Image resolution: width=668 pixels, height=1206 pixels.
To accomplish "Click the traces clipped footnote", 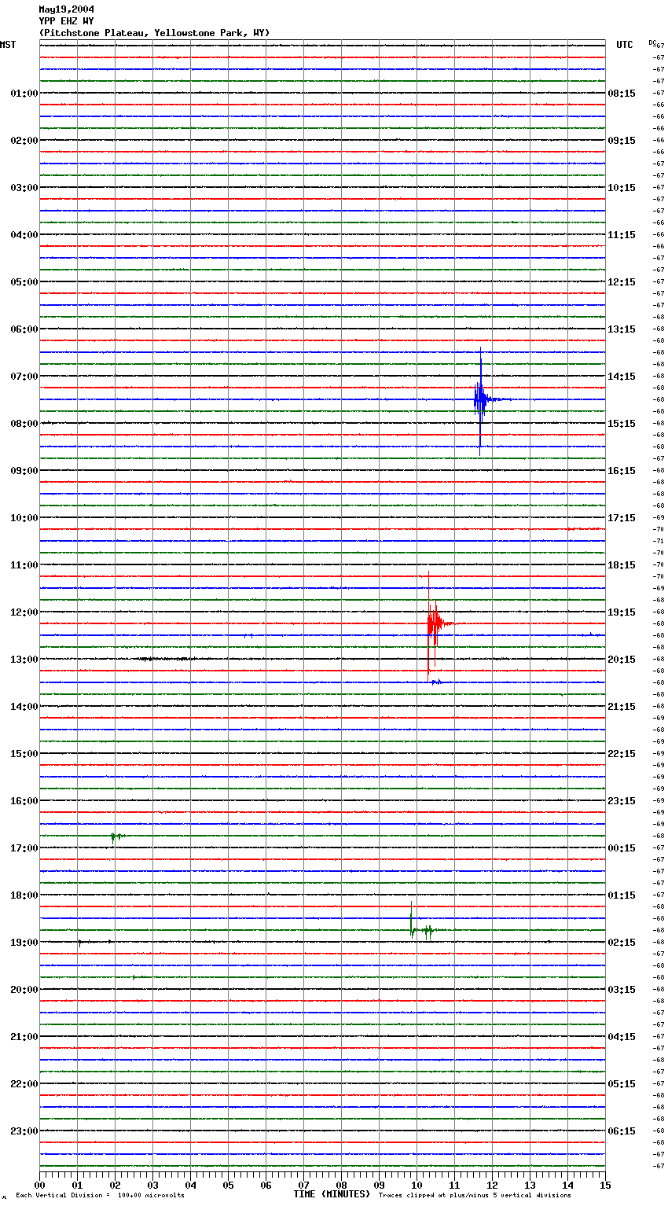I will (x=475, y=1196).
